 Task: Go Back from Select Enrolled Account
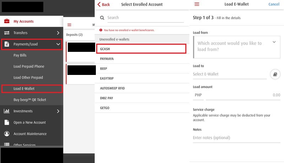click(104, 4)
